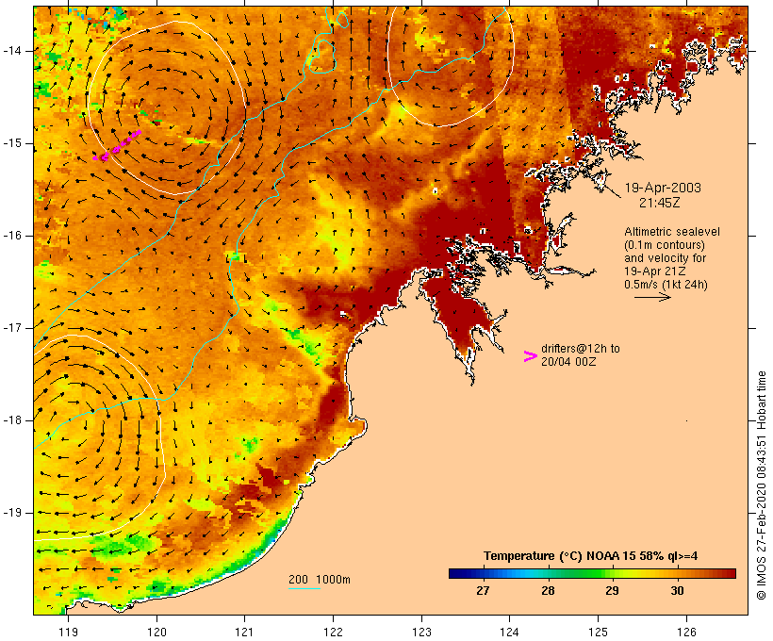Click the dark red end of temperature colorbar
The image size is (773, 641).
coord(730,573)
